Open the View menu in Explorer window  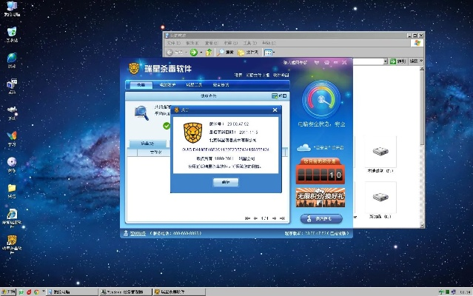point(212,43)
